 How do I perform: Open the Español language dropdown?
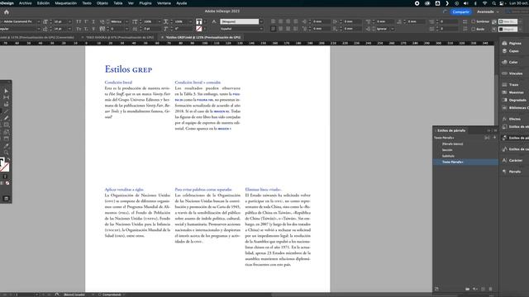pyautogui.click(x=241, y=29)
